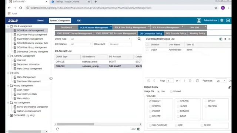Select the Unused usage status radio button

pyautogui.click(x=171, y=91)
